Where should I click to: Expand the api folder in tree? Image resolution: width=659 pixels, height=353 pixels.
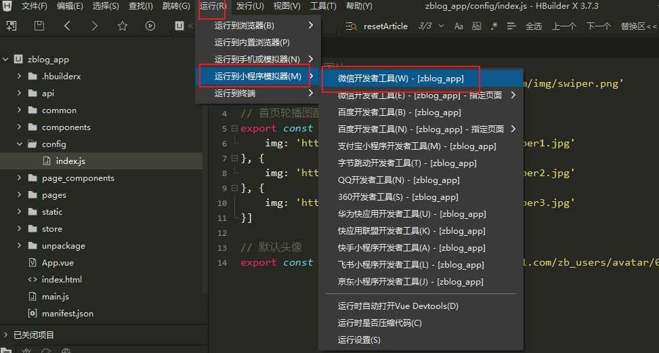click(x=20, y=94)
